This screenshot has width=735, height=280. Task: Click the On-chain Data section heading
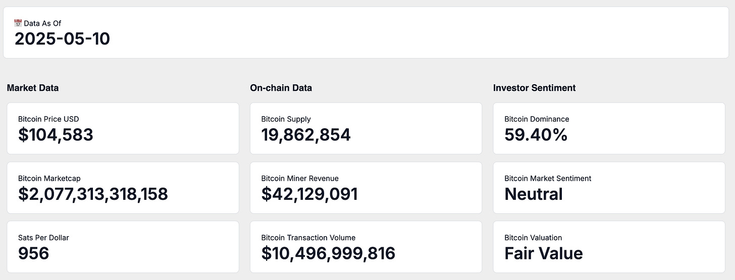pos(281,88)
